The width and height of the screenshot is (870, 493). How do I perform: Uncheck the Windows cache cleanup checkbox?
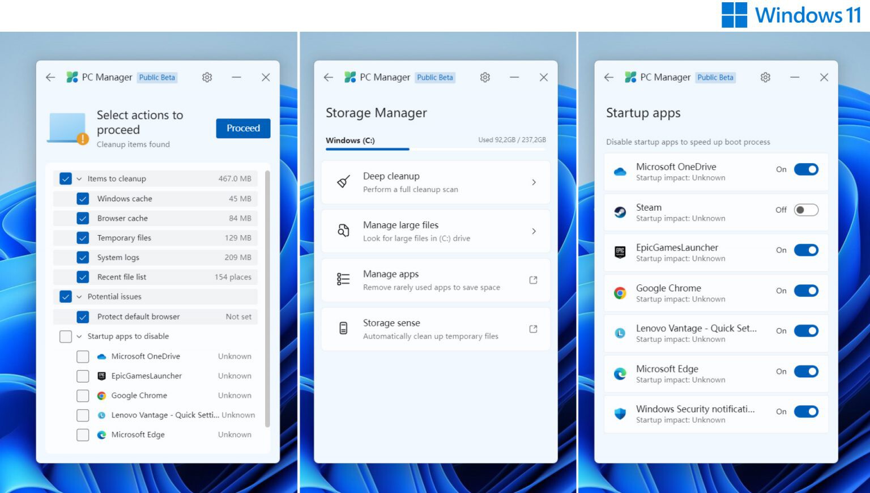tap(83, 198)
